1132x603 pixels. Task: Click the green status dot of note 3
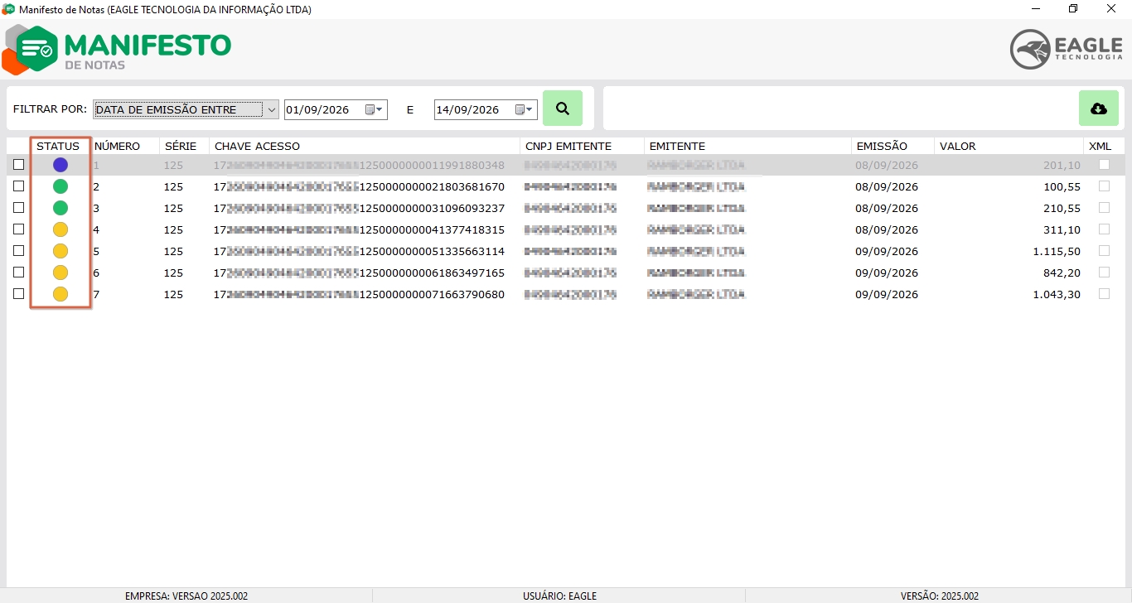click(x=60, y=208)
